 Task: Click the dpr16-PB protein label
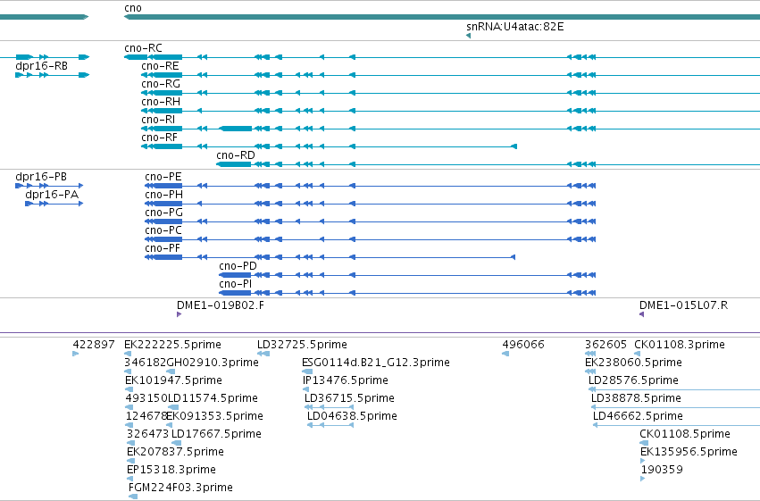pos(41,177)
